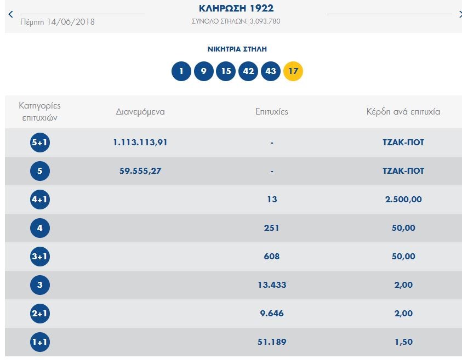Click the yellow Joker ball 17

tap(293, 71)
